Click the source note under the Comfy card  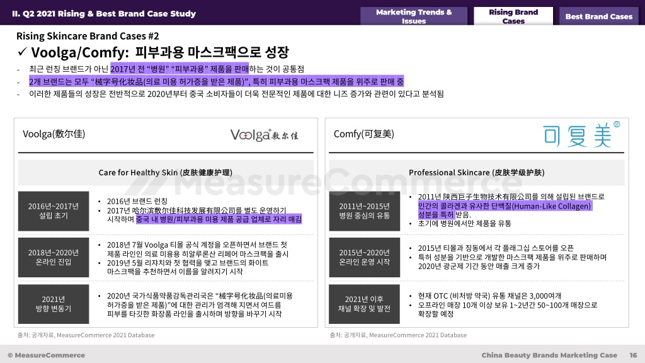point(398,335)
